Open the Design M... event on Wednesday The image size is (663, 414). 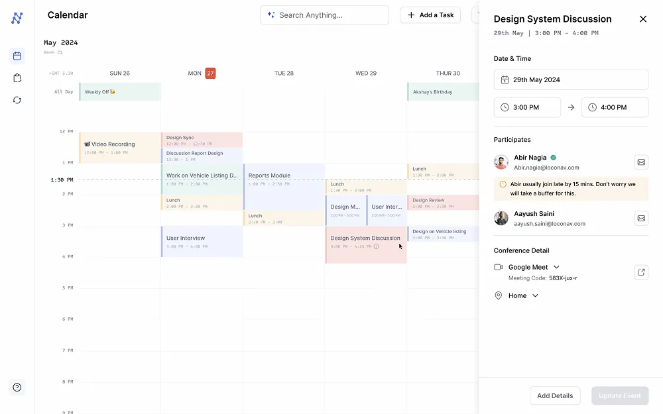click(345, 211)
